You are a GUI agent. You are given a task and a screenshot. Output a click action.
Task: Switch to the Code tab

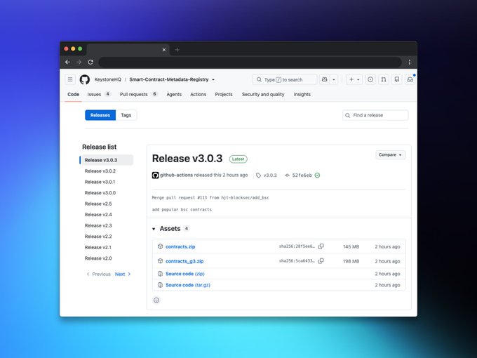click(74, 94)
